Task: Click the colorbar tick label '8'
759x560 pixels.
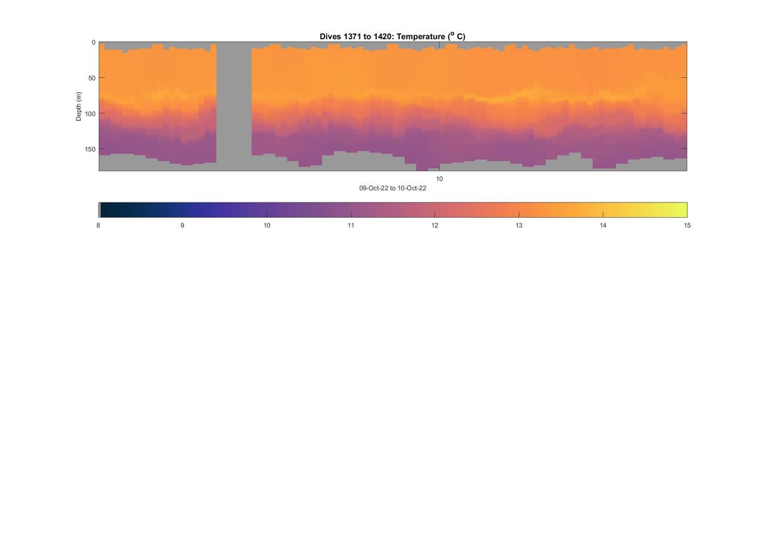Action: pyautogui.click(x=99, y=225)
